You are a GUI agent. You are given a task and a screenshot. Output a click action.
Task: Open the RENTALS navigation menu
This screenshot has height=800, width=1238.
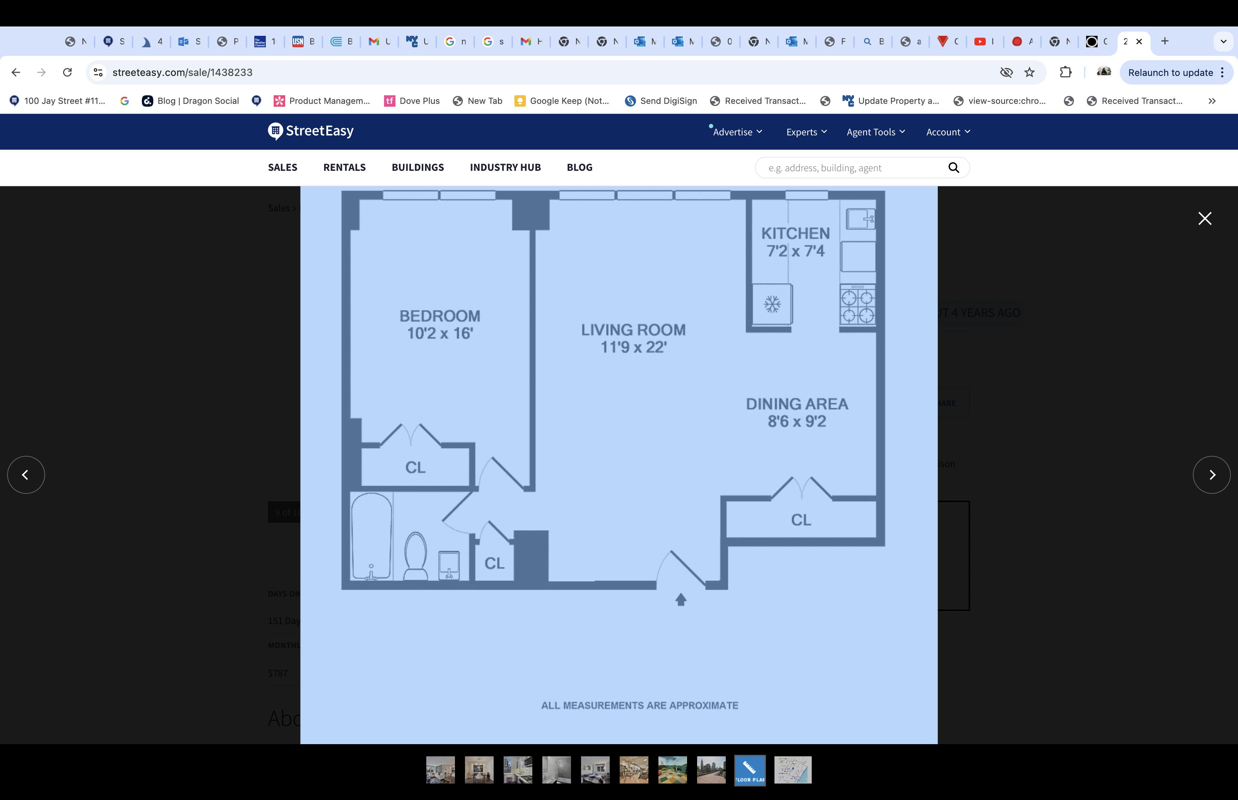pyautogui.click(x=344, y=167)
